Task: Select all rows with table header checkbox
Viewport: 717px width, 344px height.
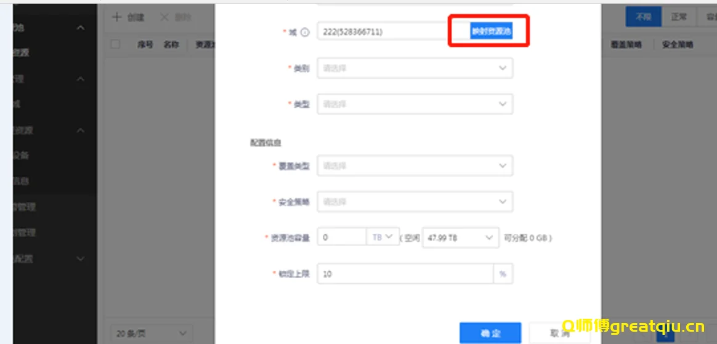Action: (x=115, y=44)
